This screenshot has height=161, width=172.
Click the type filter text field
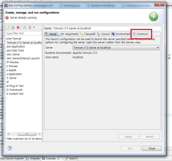[24, 34]
